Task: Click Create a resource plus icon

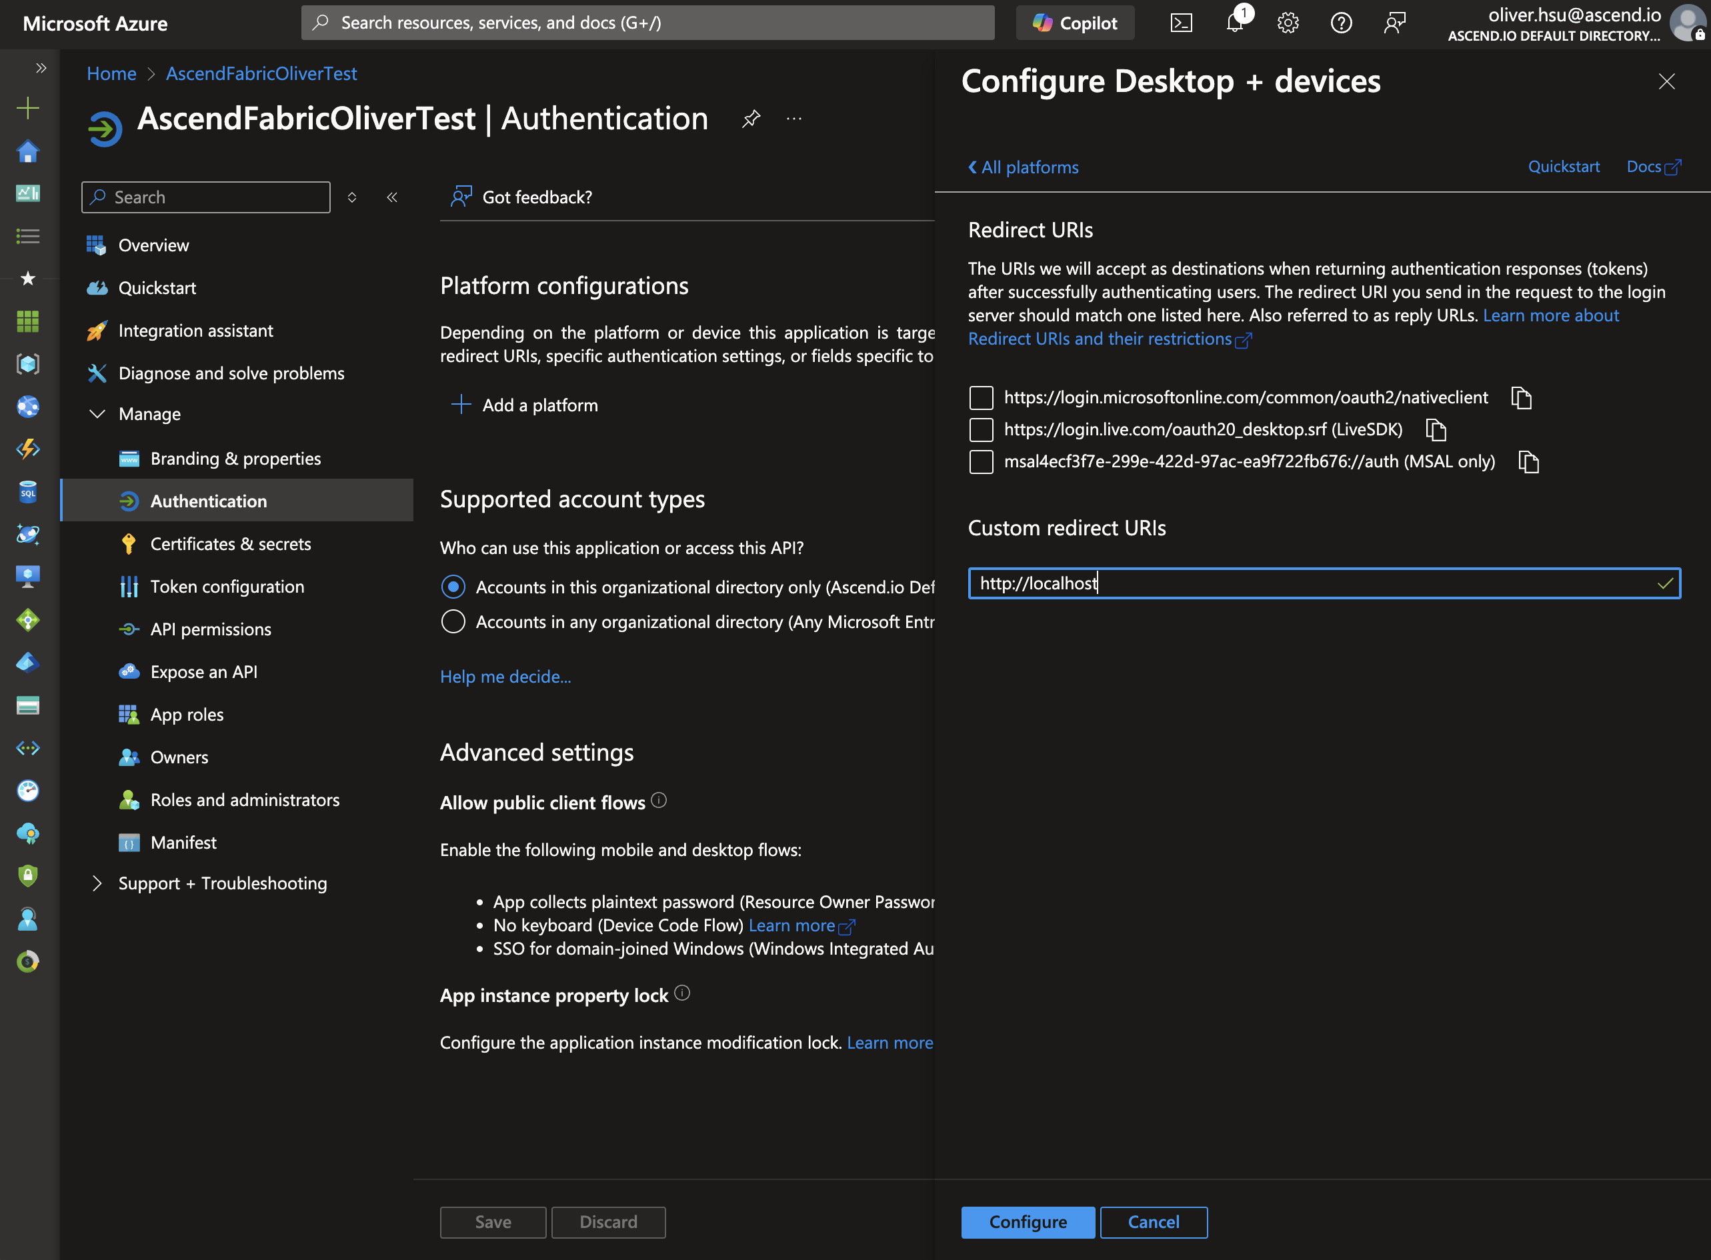Action: tap(28, 107)
